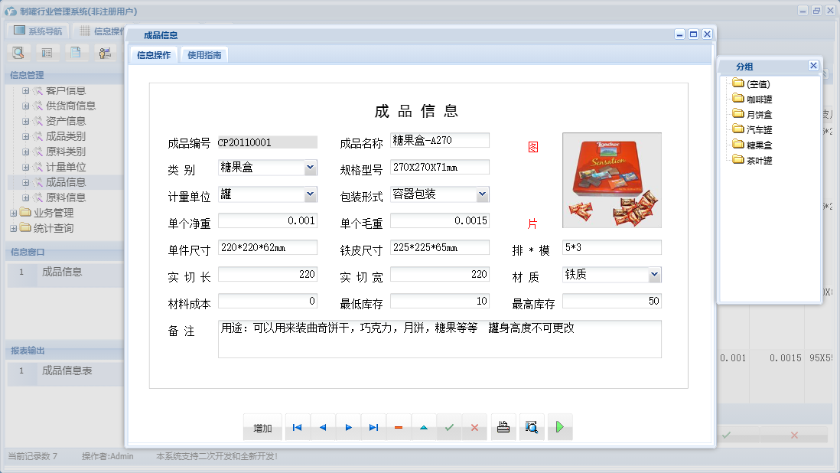Switch to the 使用指南 tab
The image size is (840, 473).
pos(205,54)
